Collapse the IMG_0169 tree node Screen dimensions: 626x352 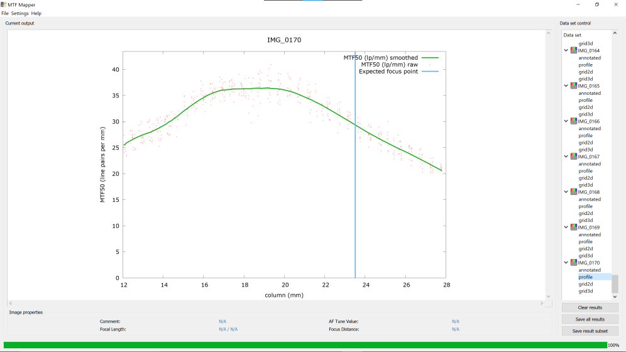(566, 227)
